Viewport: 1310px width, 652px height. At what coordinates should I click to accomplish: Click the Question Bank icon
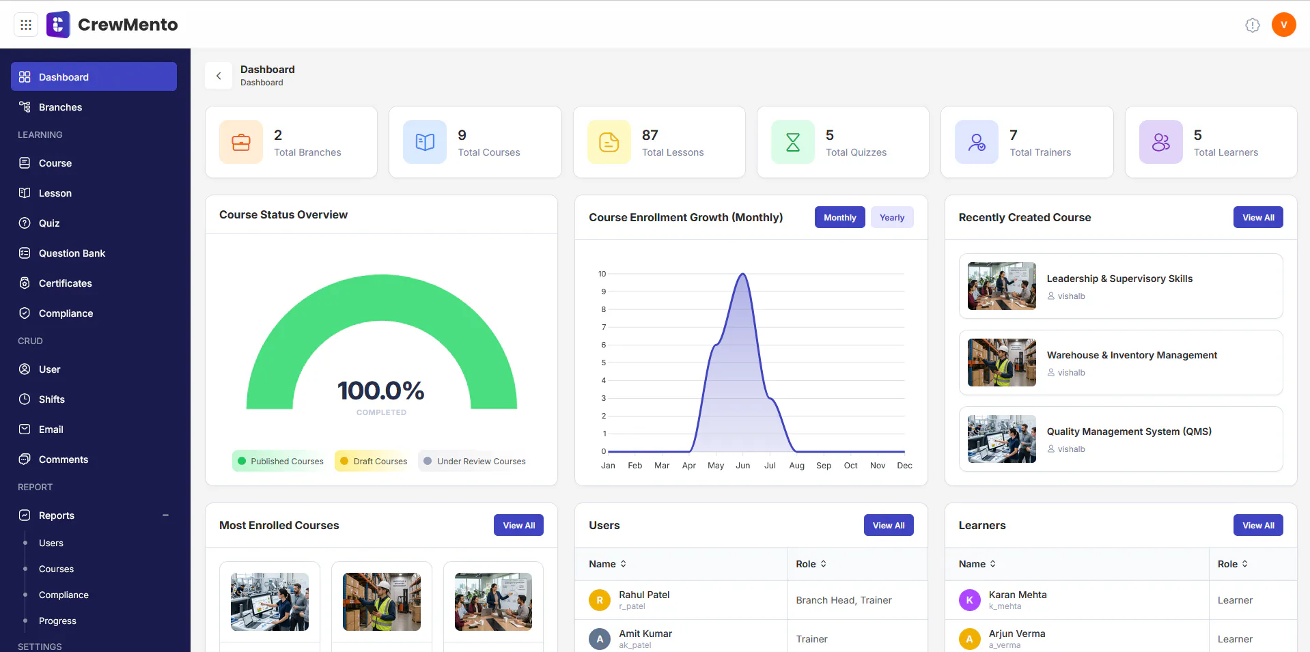coord(25,253)
